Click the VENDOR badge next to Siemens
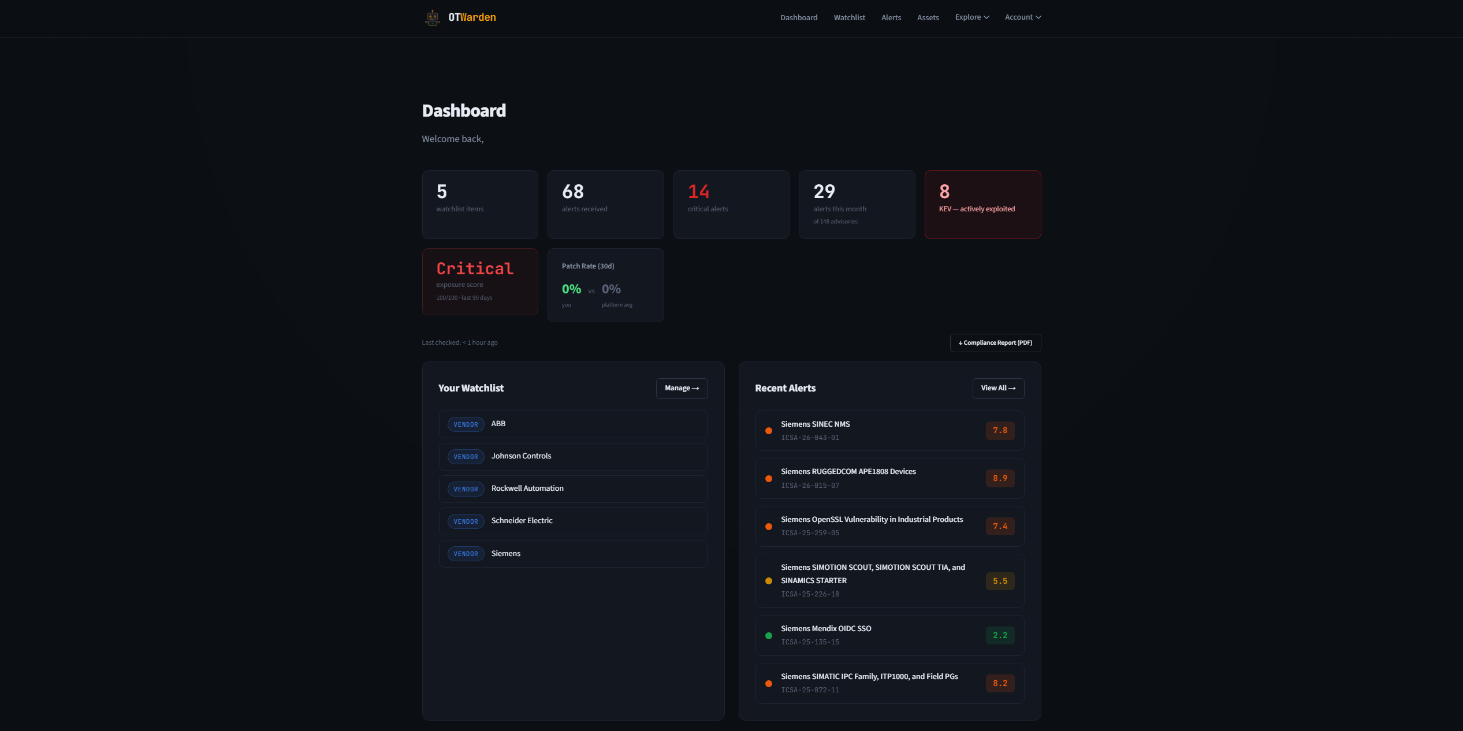This screenshot has height=731, width=1463. point(466,554)
